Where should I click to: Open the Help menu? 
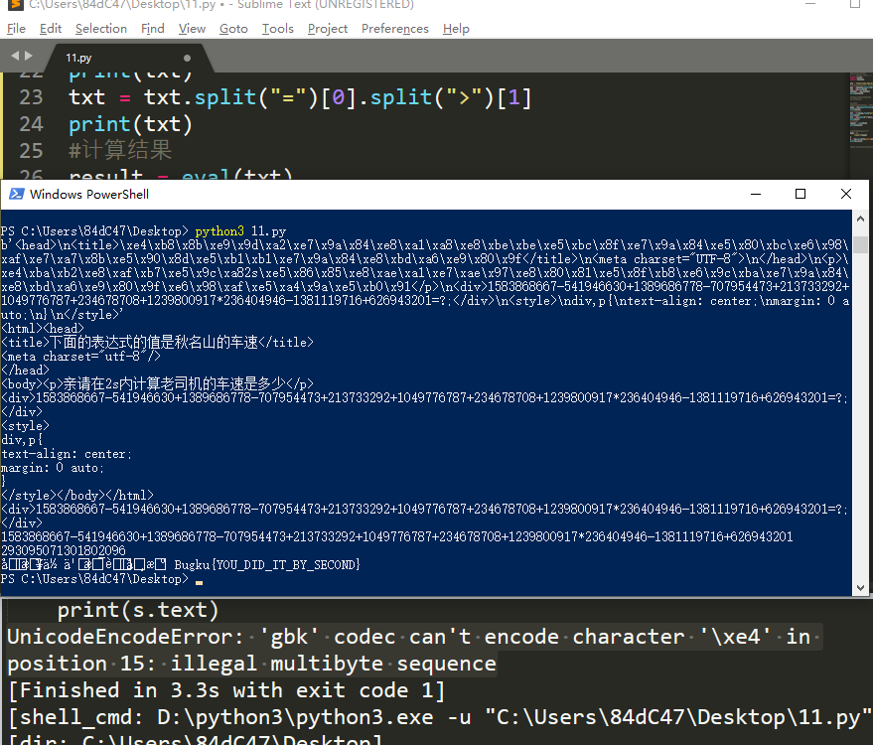coord(457,29)
